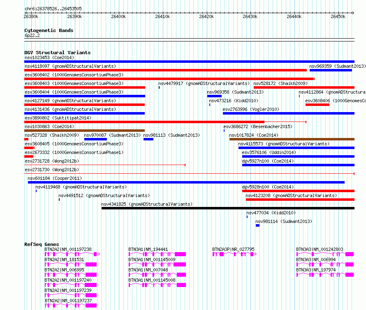Screen dimensions: 366x310
Task: Click esv2763996 (Vogler2010) label
Action: tap(251, 109)
